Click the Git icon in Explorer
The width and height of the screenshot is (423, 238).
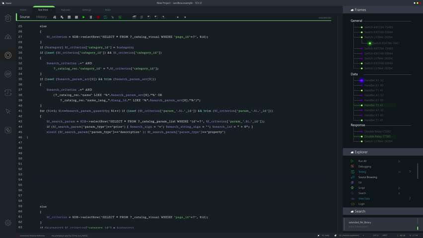(352, 182)
